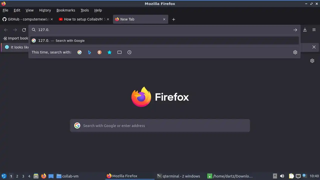This screenshot has width=320, height=180.
Task: Switch to workspace 1
Action: (11, 176)
